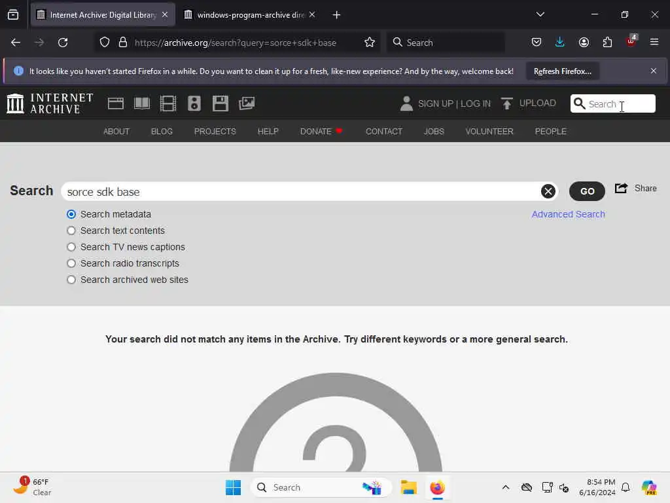Select Search text contents option
The image size is (670, 503).
click(x=71, y=231)
